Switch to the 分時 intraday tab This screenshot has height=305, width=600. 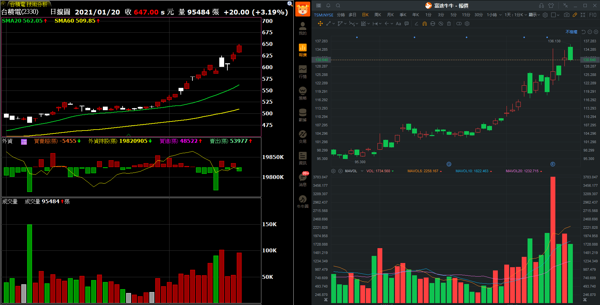(x=341, y=15)
